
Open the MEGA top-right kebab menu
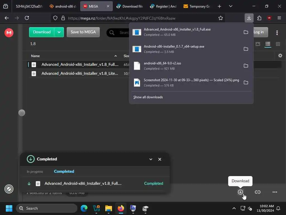277,33
